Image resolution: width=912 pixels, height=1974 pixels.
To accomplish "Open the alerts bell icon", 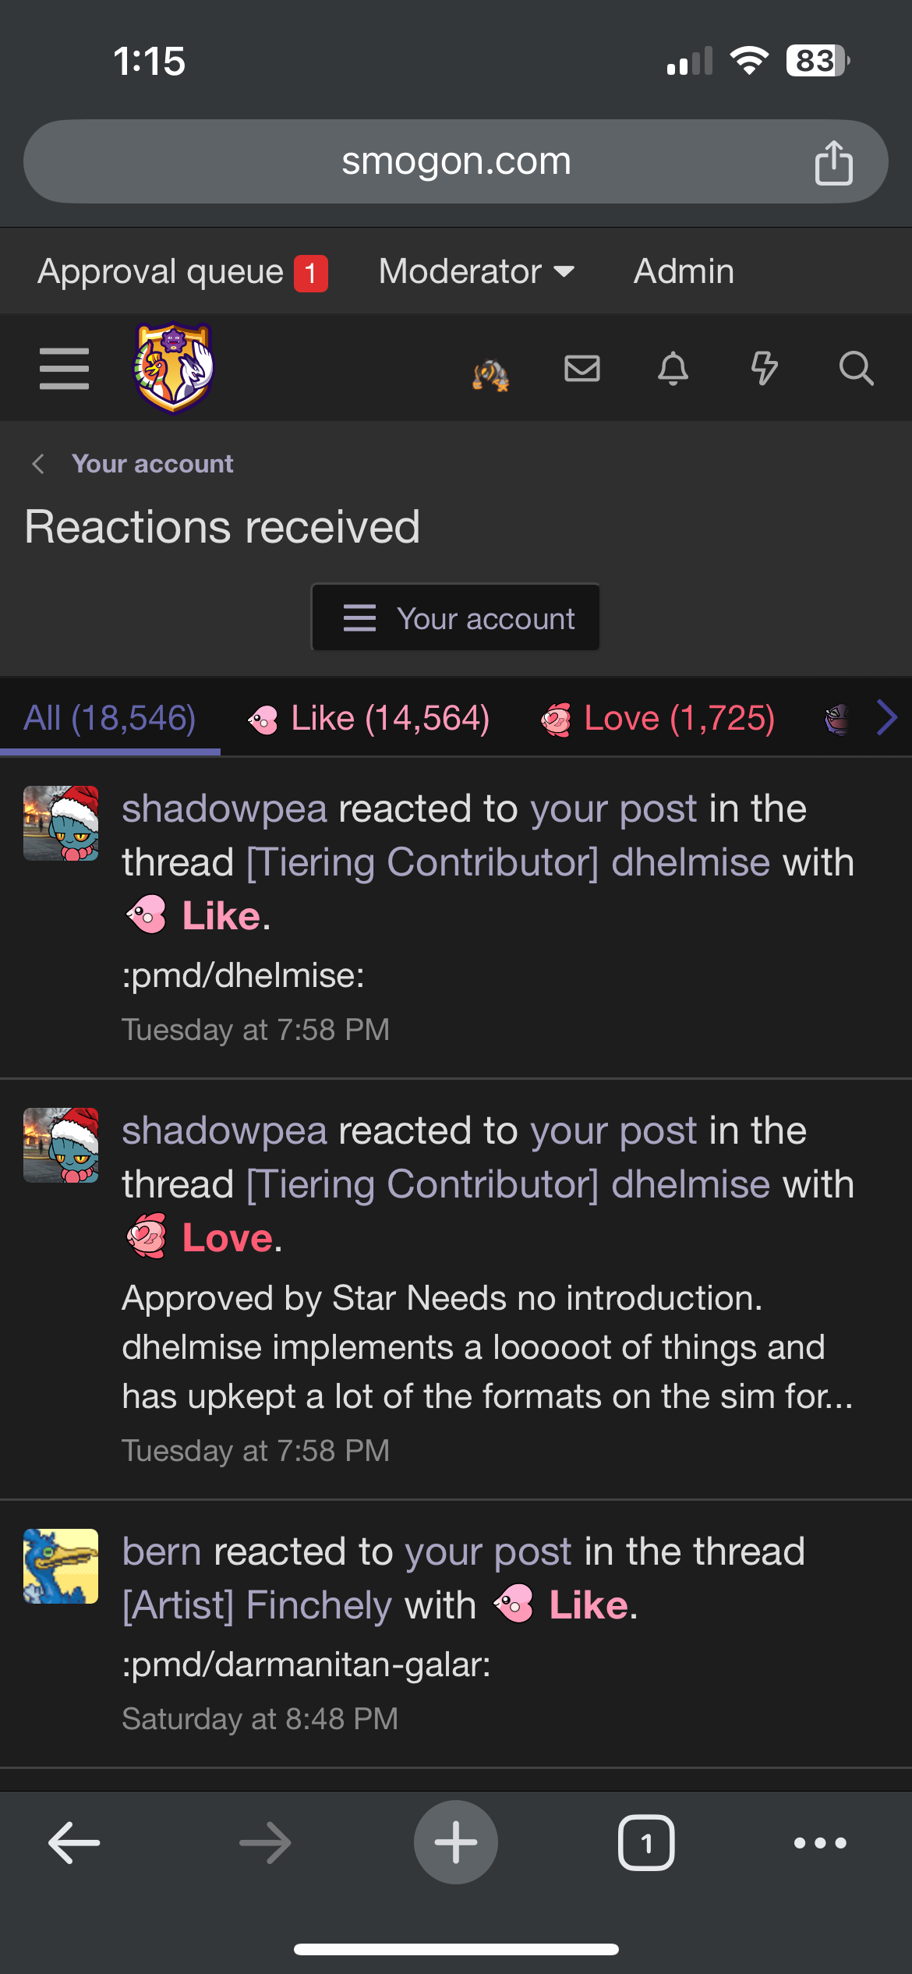I will click(x=673, y=368).
